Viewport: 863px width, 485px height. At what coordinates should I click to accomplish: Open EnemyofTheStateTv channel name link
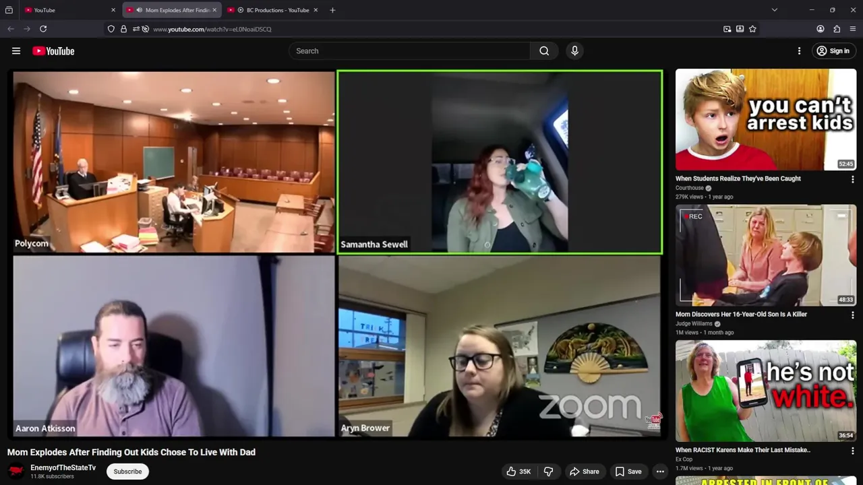point(63,467)
